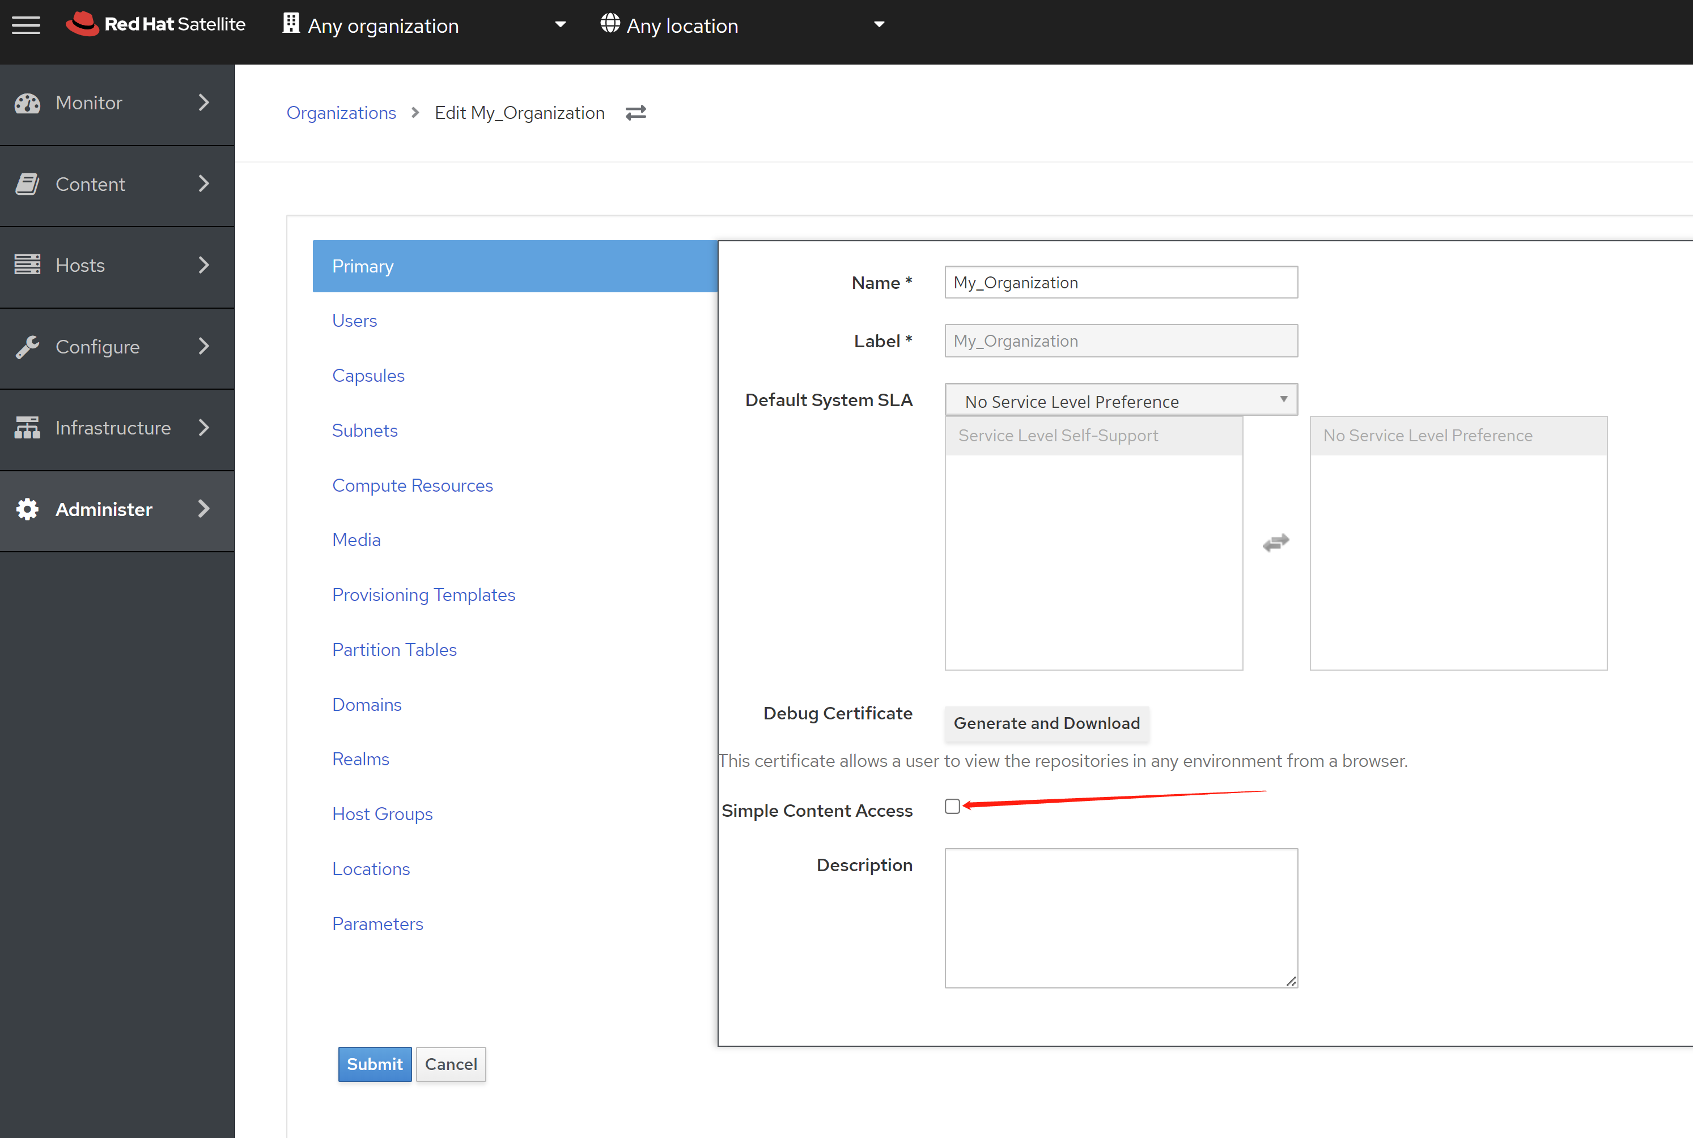This screenshot has height=1138, width=1693.
Task: Click the Monitor dashboard icon
Action: coord(28,103)
